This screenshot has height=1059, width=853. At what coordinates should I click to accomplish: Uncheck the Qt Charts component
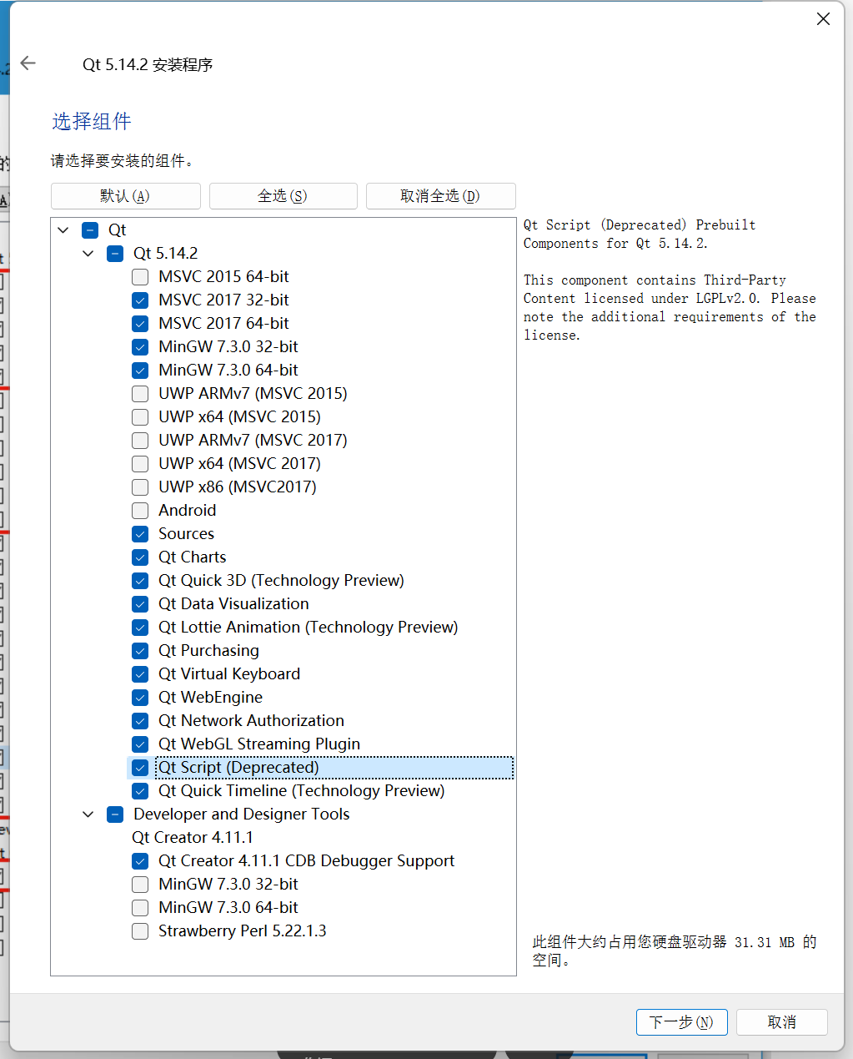(140, 557)
